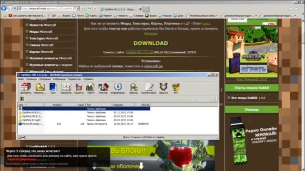
Task: Open the Новости favorites bar link
Action: coord(121,16)
